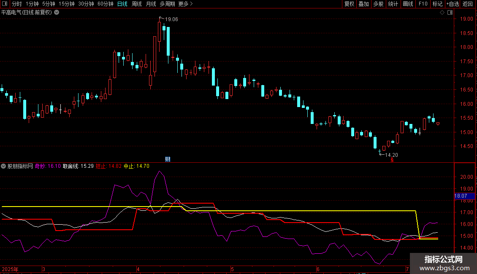This screenshot has height=274, width=477.
Task: Toggle the left panel icon beside 分时
Action: point(5,4)
